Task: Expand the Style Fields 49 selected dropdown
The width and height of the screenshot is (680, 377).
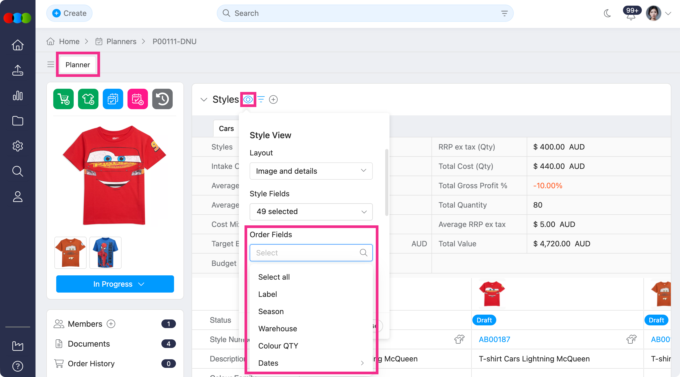Action: pos(311,212)
